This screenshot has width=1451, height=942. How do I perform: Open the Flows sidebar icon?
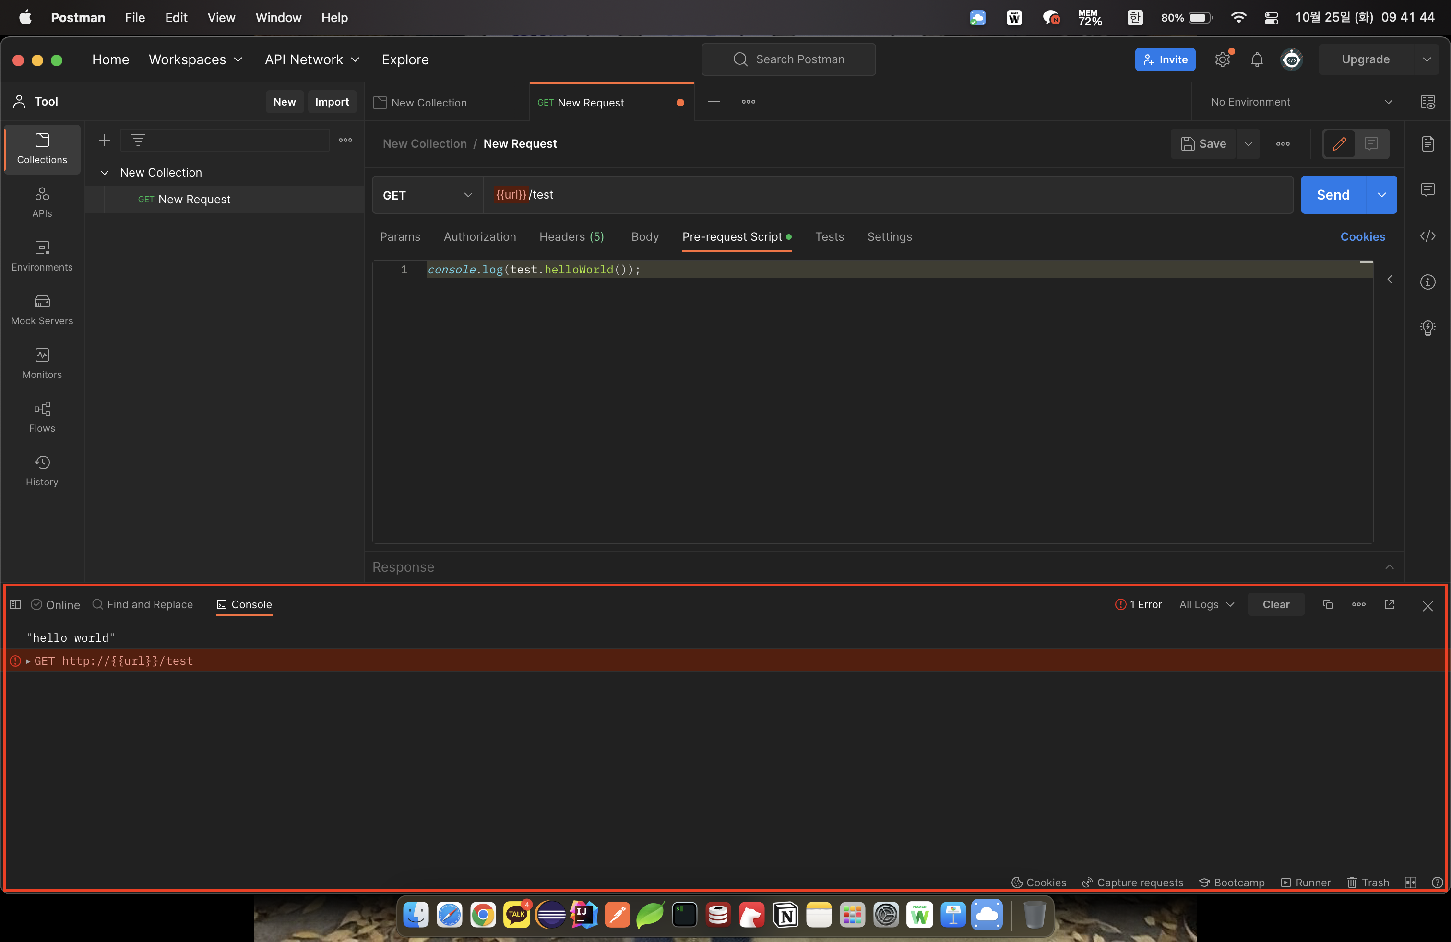(42, 417)
